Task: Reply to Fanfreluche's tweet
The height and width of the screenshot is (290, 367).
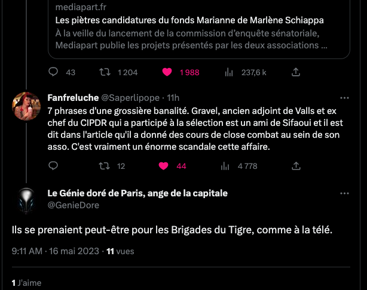Action: click(x=53, y=166)
